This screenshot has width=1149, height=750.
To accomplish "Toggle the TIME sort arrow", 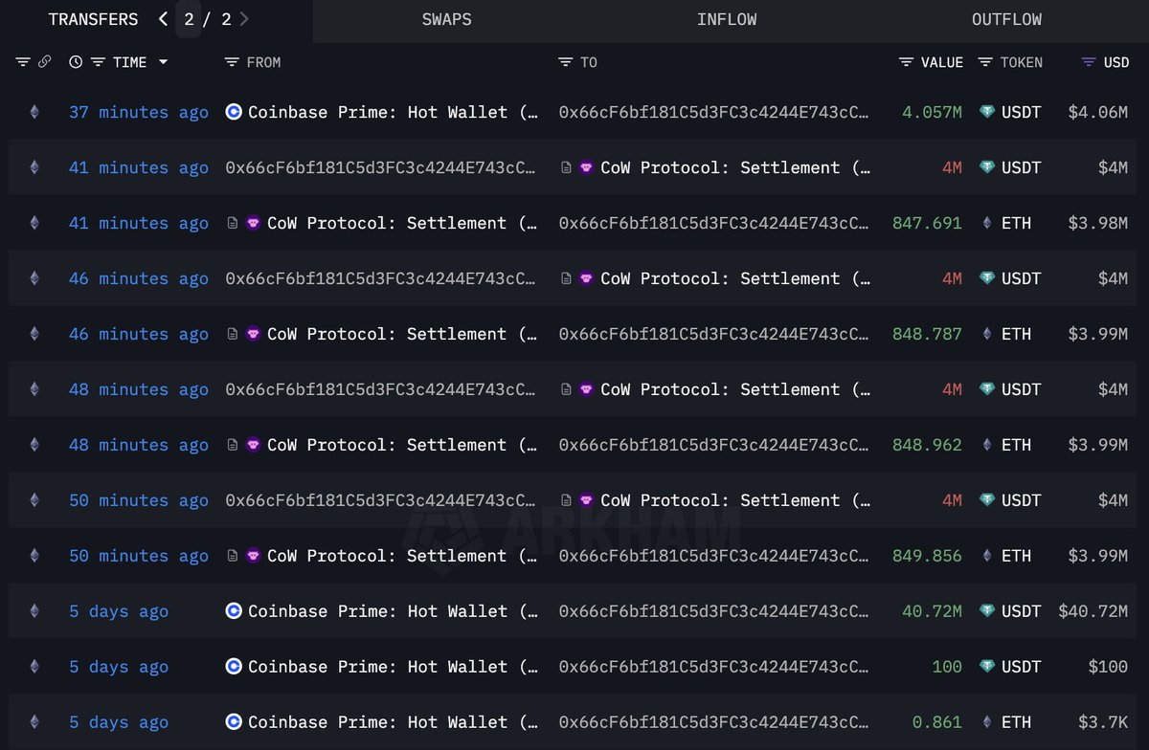I will pos(163,62).
